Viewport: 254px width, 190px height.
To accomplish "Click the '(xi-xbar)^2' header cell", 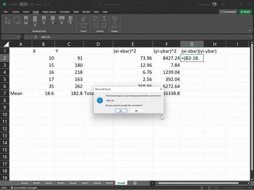I will coord(133,51).
